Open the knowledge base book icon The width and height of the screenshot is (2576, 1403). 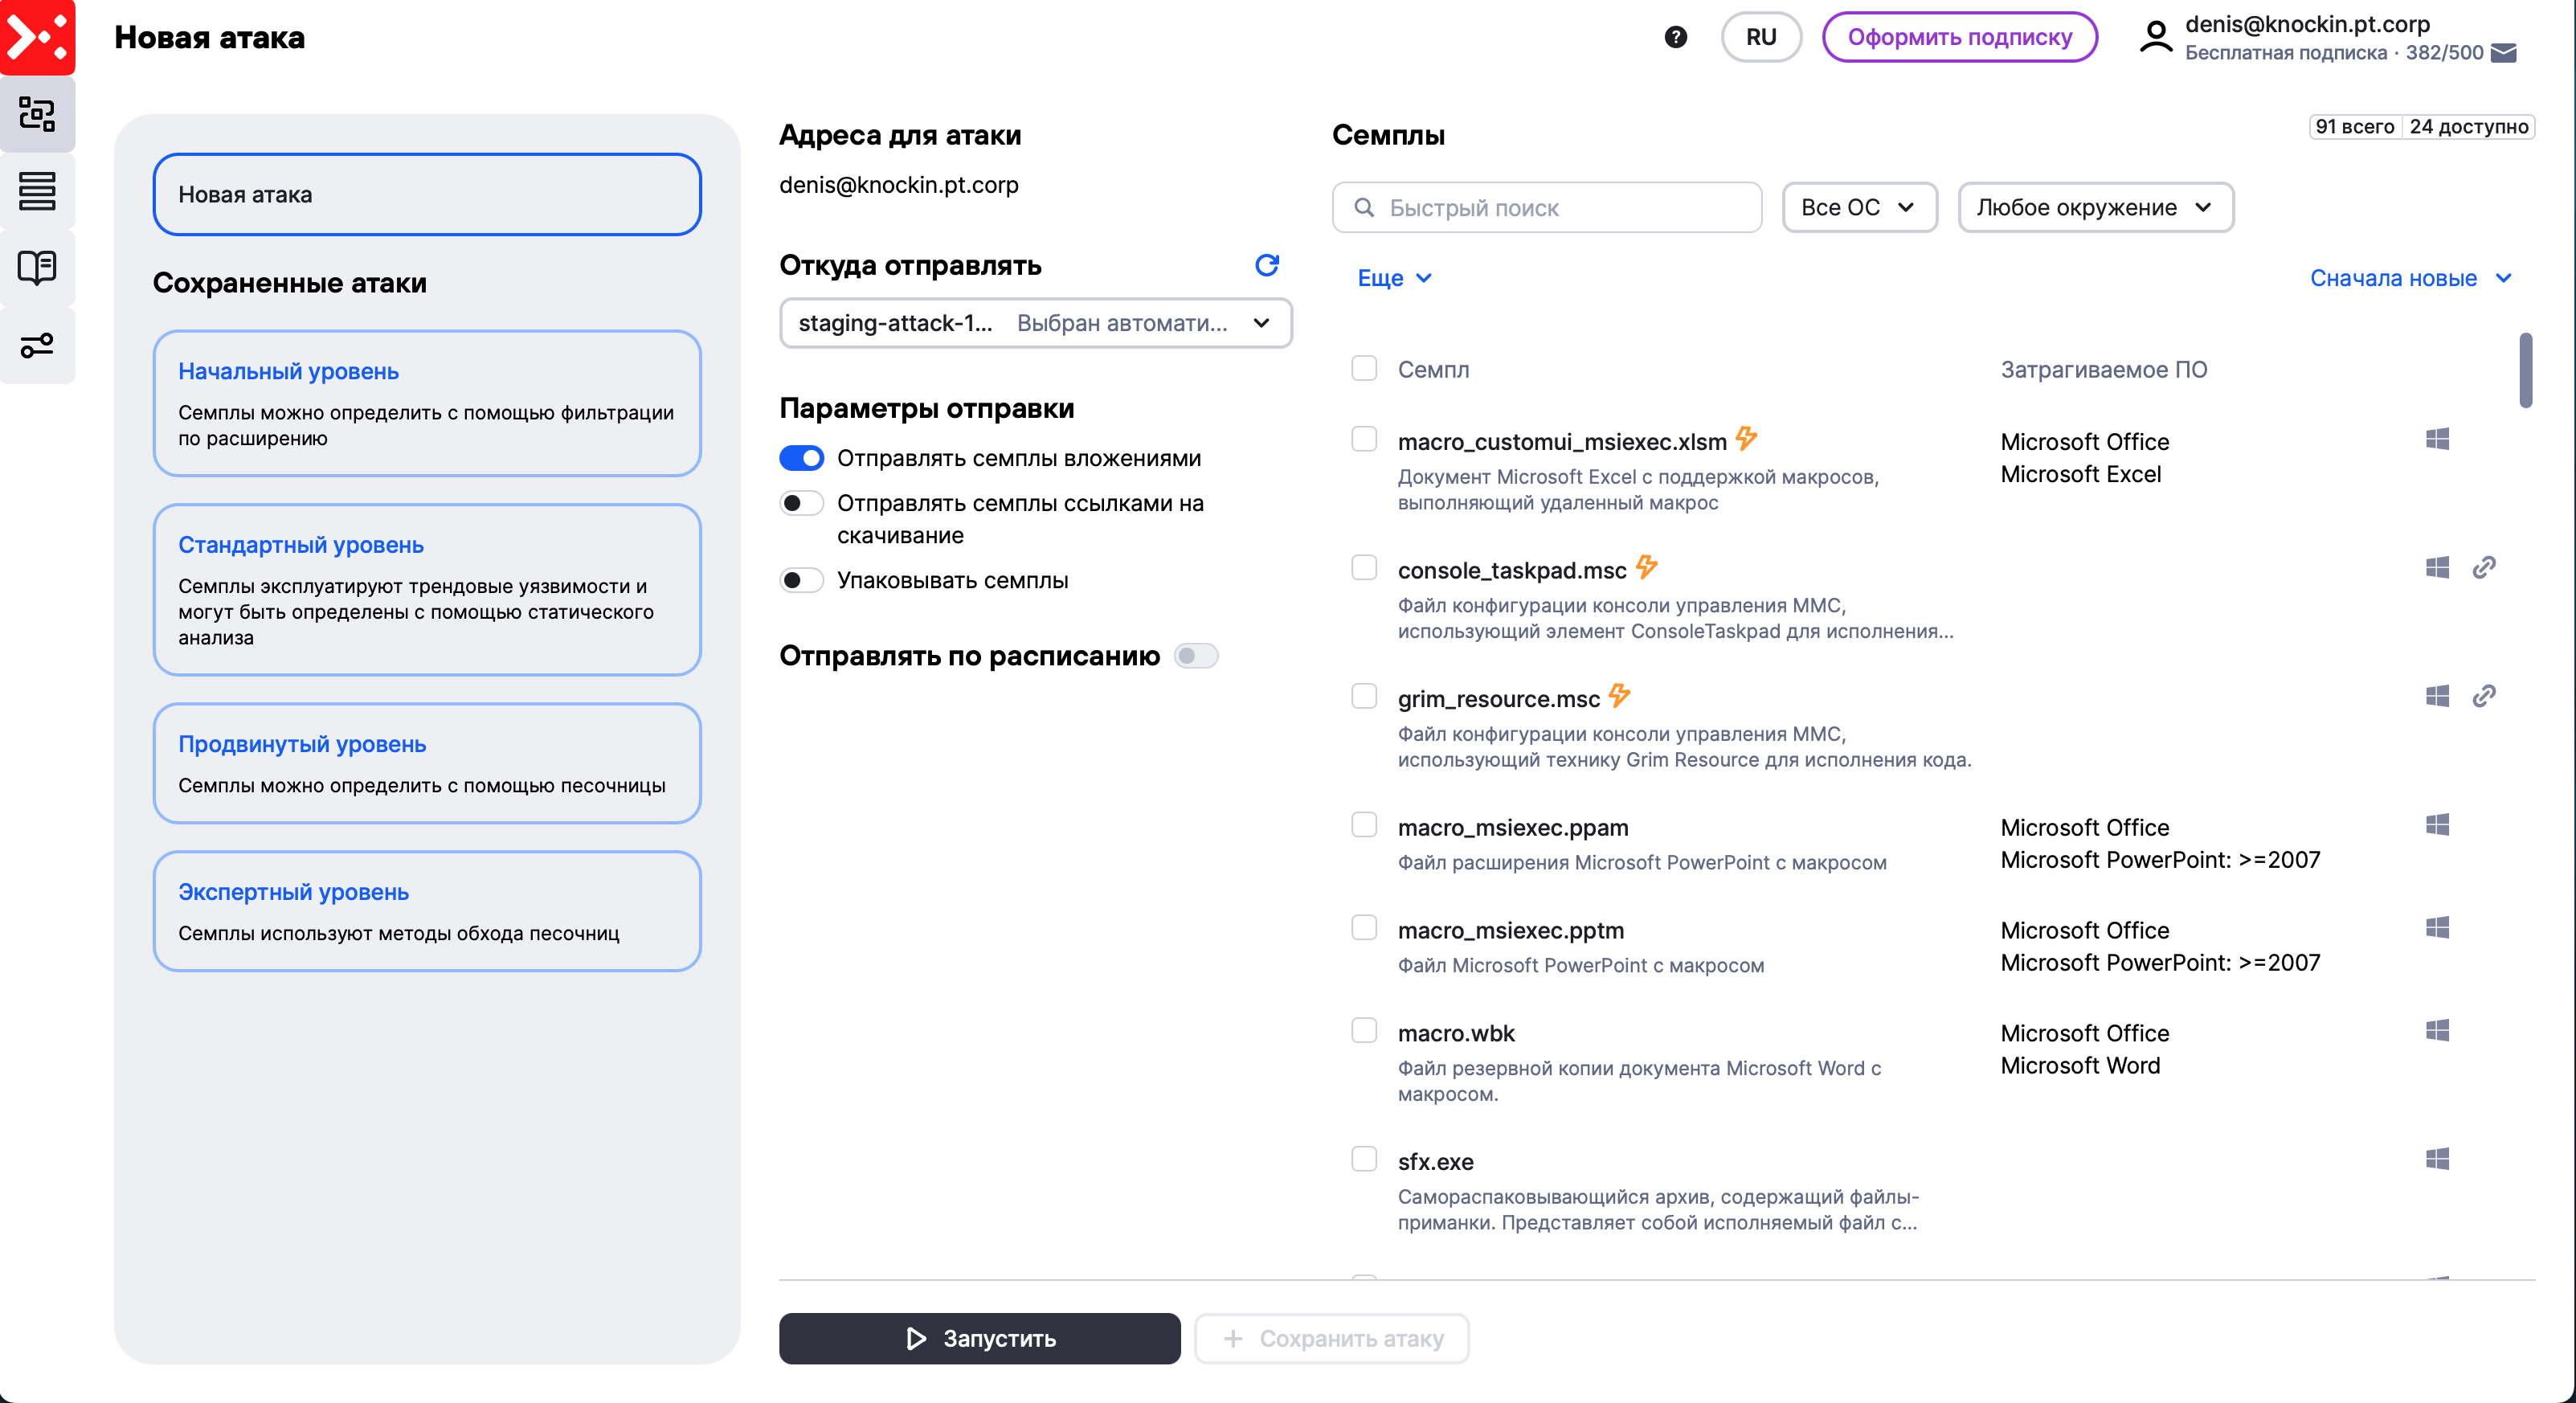click(x=37, y=268)
